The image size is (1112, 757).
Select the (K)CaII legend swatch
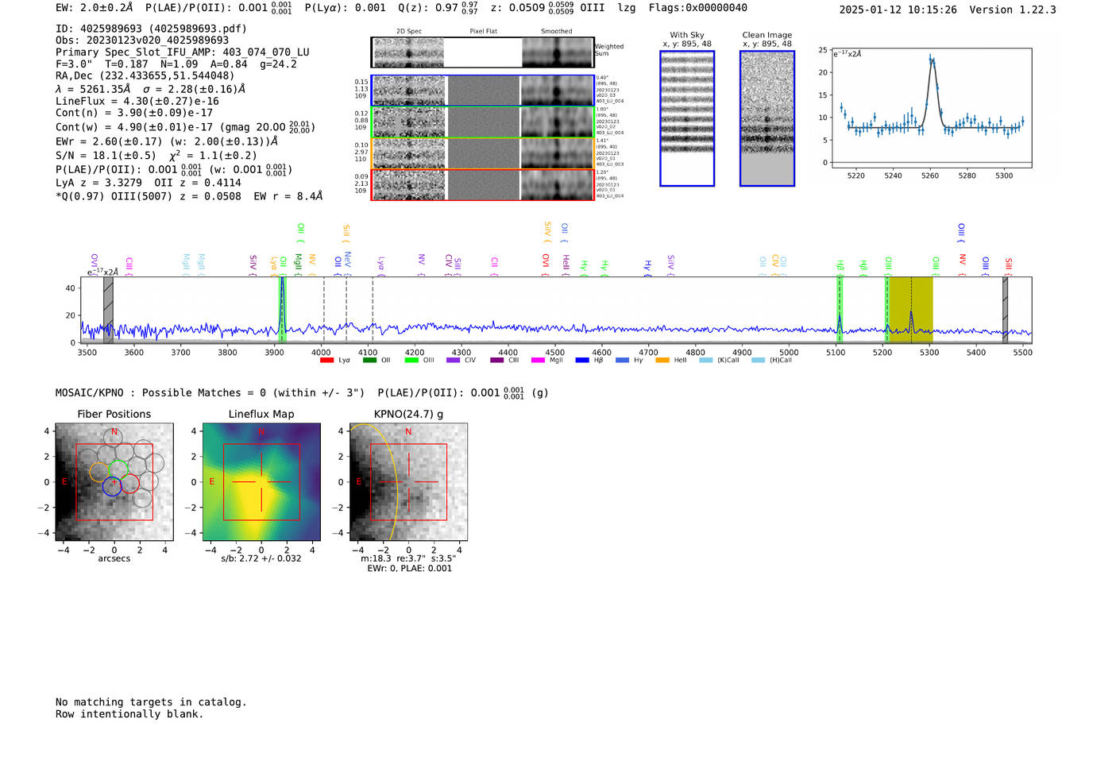click(706, 361)
